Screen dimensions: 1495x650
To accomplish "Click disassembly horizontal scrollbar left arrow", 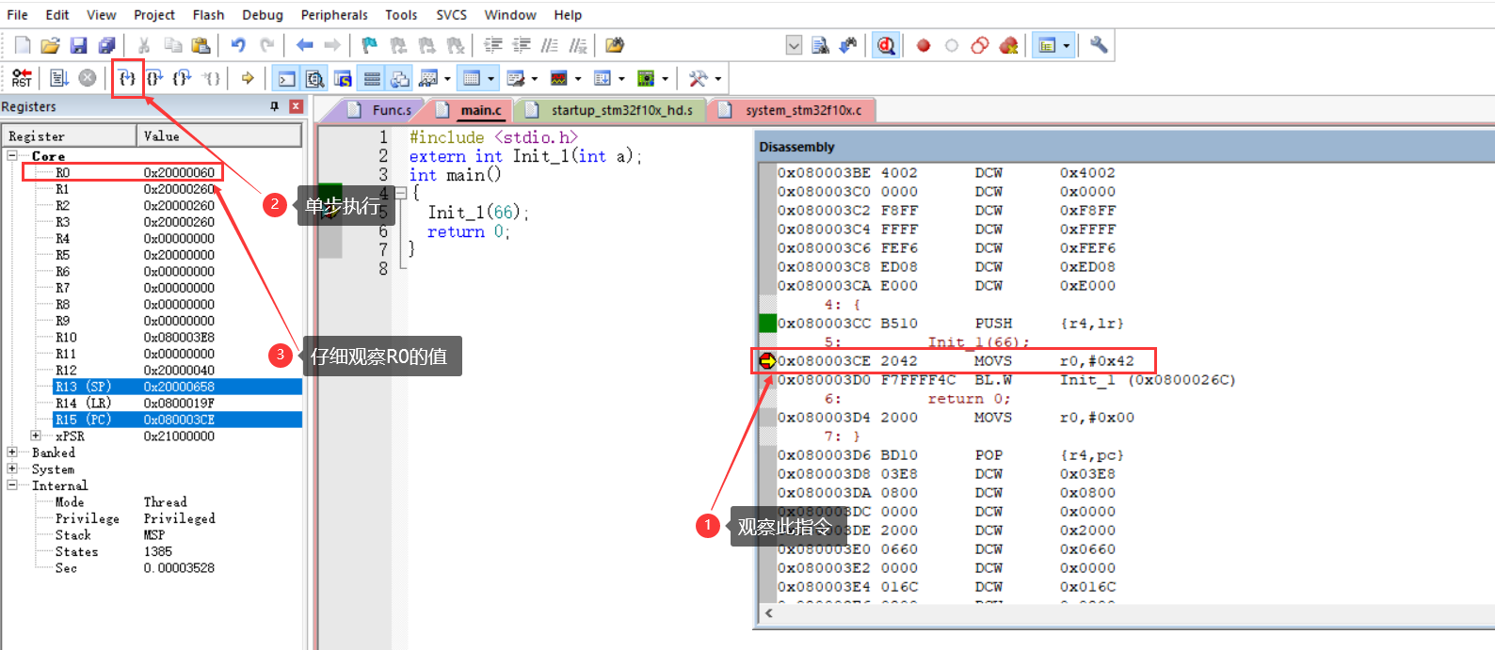I will [769, 613].
